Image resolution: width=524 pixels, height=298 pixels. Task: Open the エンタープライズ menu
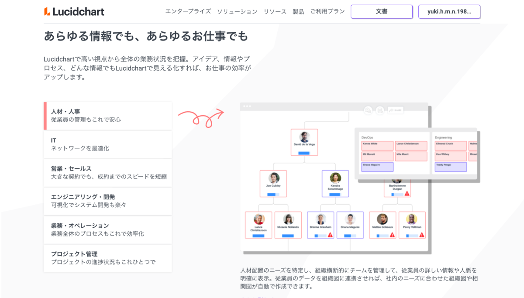(188, 12)
